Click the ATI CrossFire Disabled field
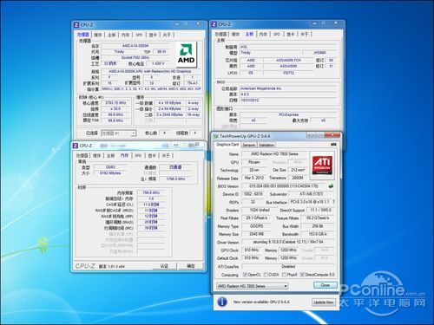The image size is (434, 325). tap(288, 266)
